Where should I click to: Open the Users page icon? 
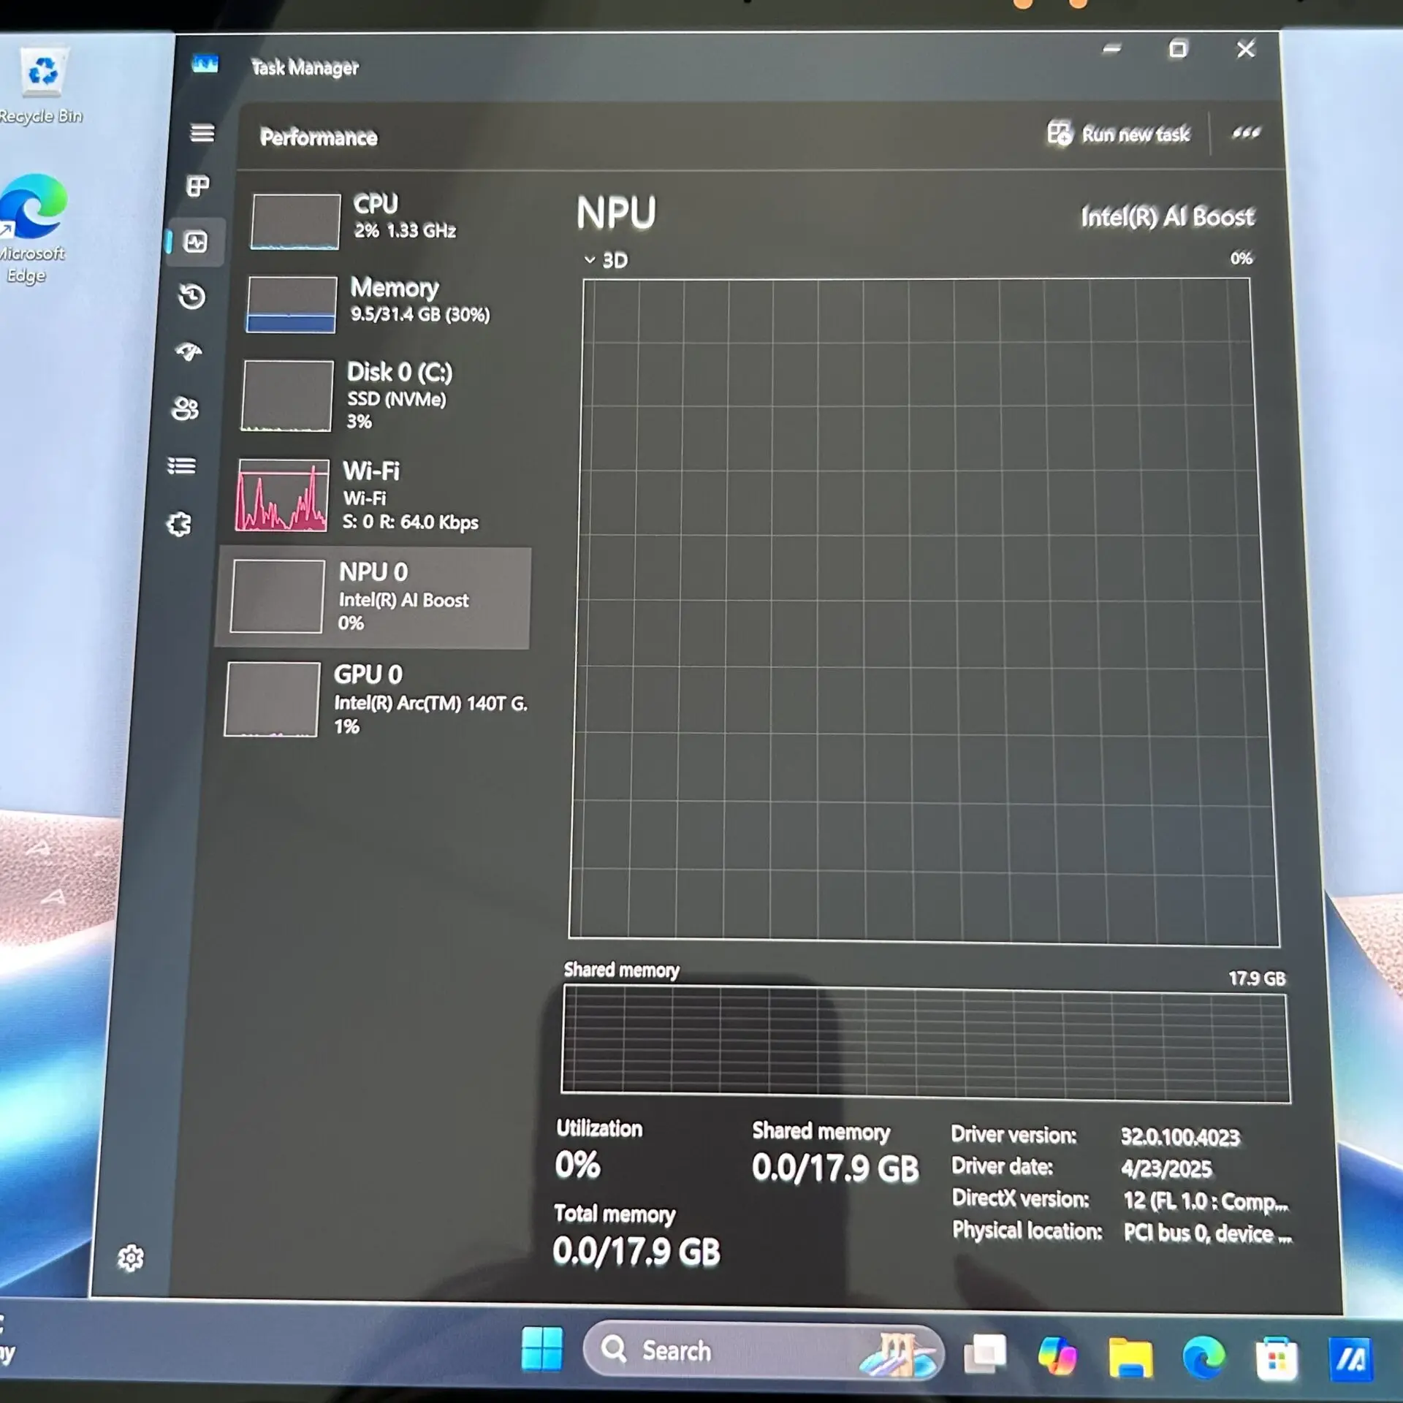coord(185,408)
